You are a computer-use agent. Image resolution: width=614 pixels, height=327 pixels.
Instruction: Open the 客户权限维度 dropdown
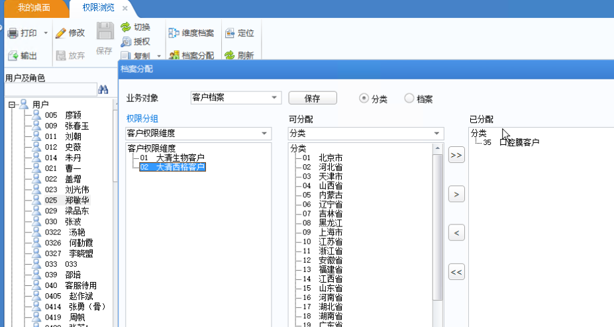[x=264, y=134]
